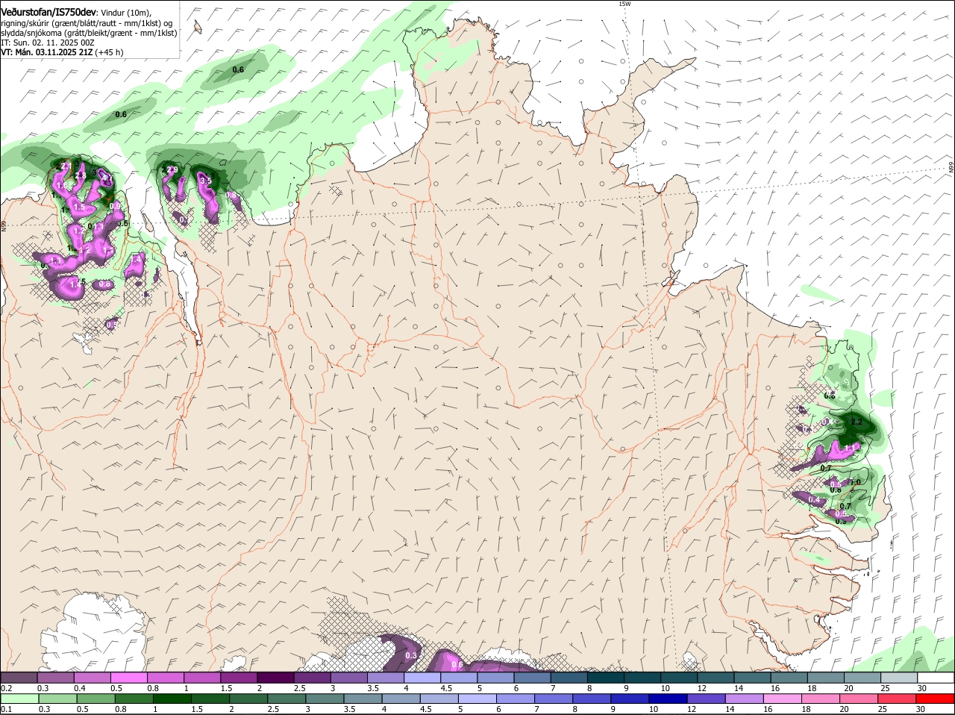
Task: Click the top-row swatch between 1.5 and 2
Action: (239, 677)
